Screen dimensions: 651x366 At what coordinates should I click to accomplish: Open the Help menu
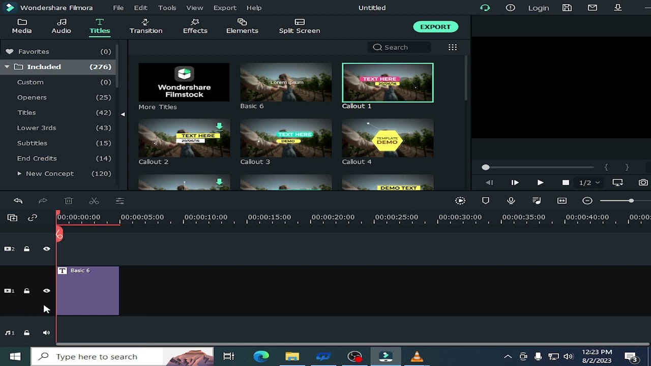click(x=254, y=8)
